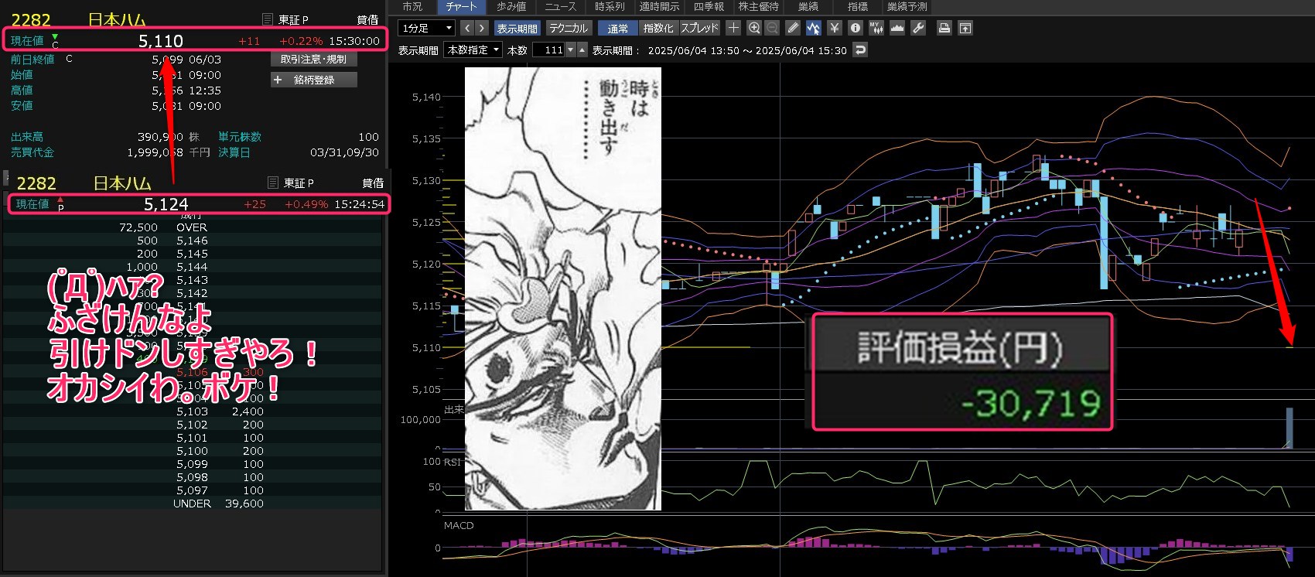Click the crosshair plus icon
1315x577 pixels.
pyautogui.click(x=733, y=28)
